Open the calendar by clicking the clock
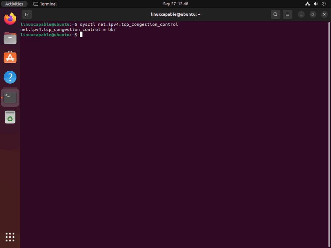Viewport: 331px width, 248px height. pyautogui.click(x=175, y=4)
